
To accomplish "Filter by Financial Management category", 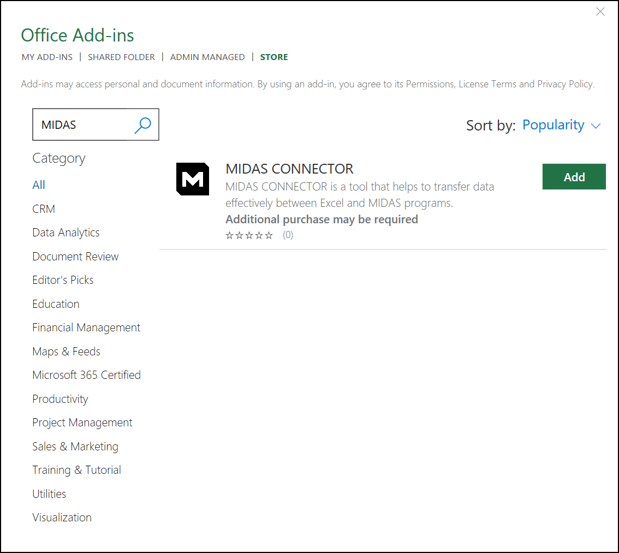I will (x=86, y=327).
